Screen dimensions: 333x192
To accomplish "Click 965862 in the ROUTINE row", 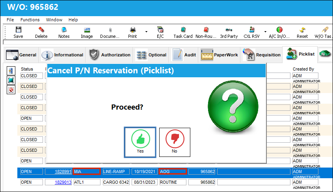I will pos(202,182).
